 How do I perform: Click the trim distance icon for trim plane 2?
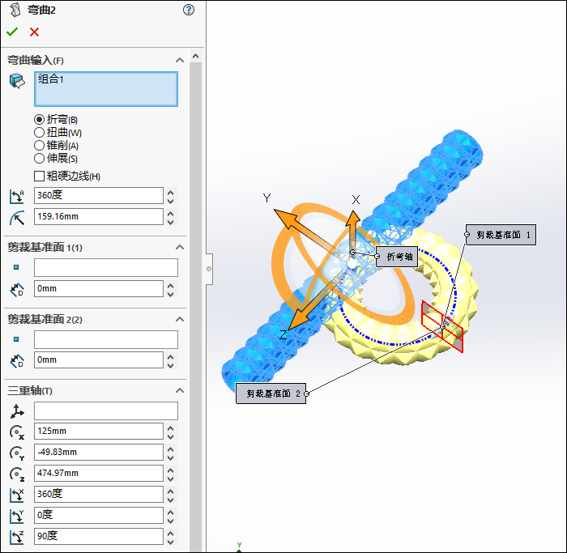click(17, 361)
